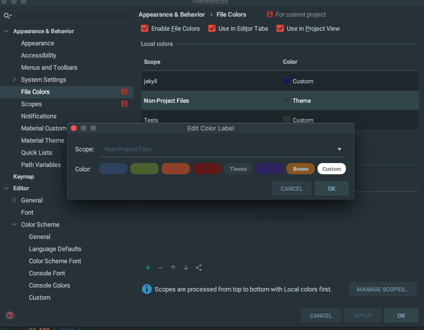This screenshot has width=424, height=330.
Task: Uncheck Use in Editor Tabs
Action: tap(212, 29)
